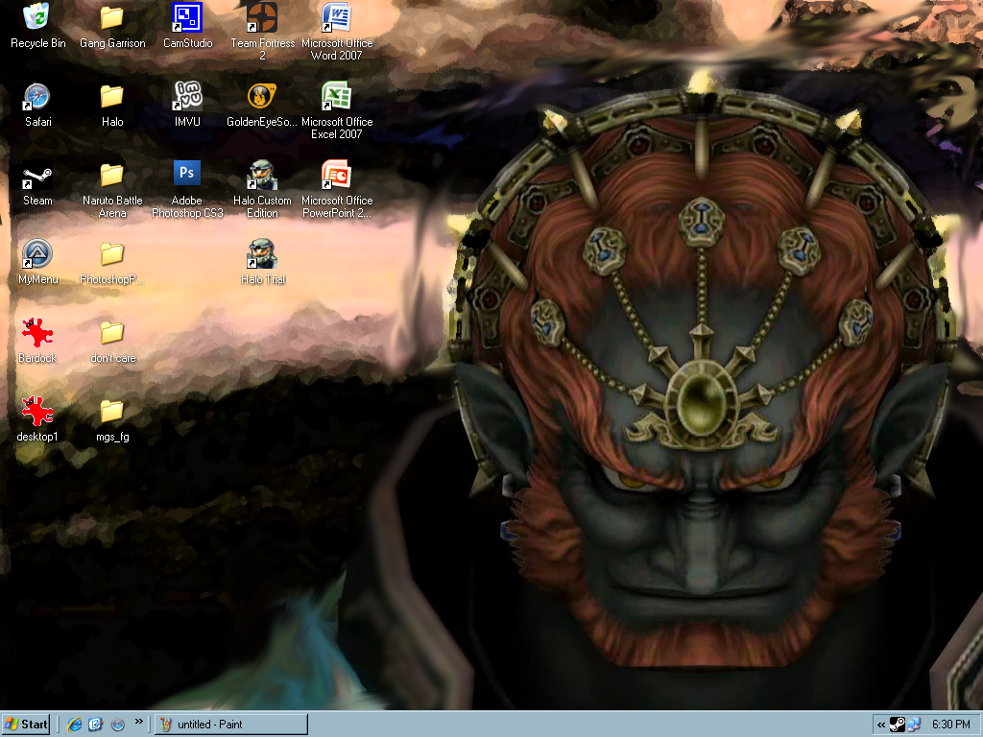Open the Start menu
This screenshot has width=983, height=737.
26,725
